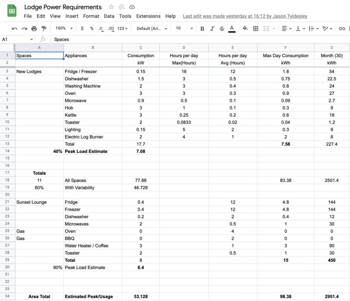Select the 40% peak load cell

pyautogui.click(x=39, y=151)
